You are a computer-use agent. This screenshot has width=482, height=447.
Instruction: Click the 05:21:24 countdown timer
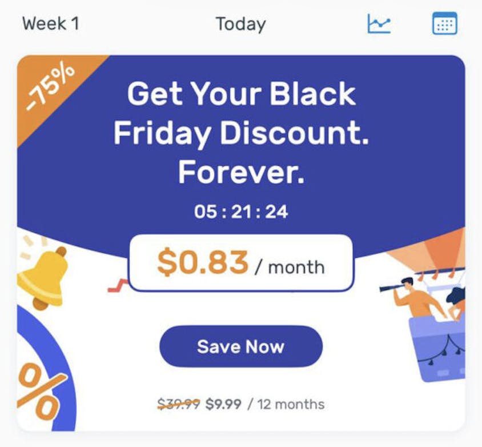(241, 212)
